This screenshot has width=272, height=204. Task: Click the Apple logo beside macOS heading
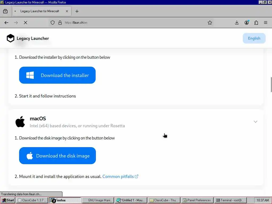coord(20,122)
